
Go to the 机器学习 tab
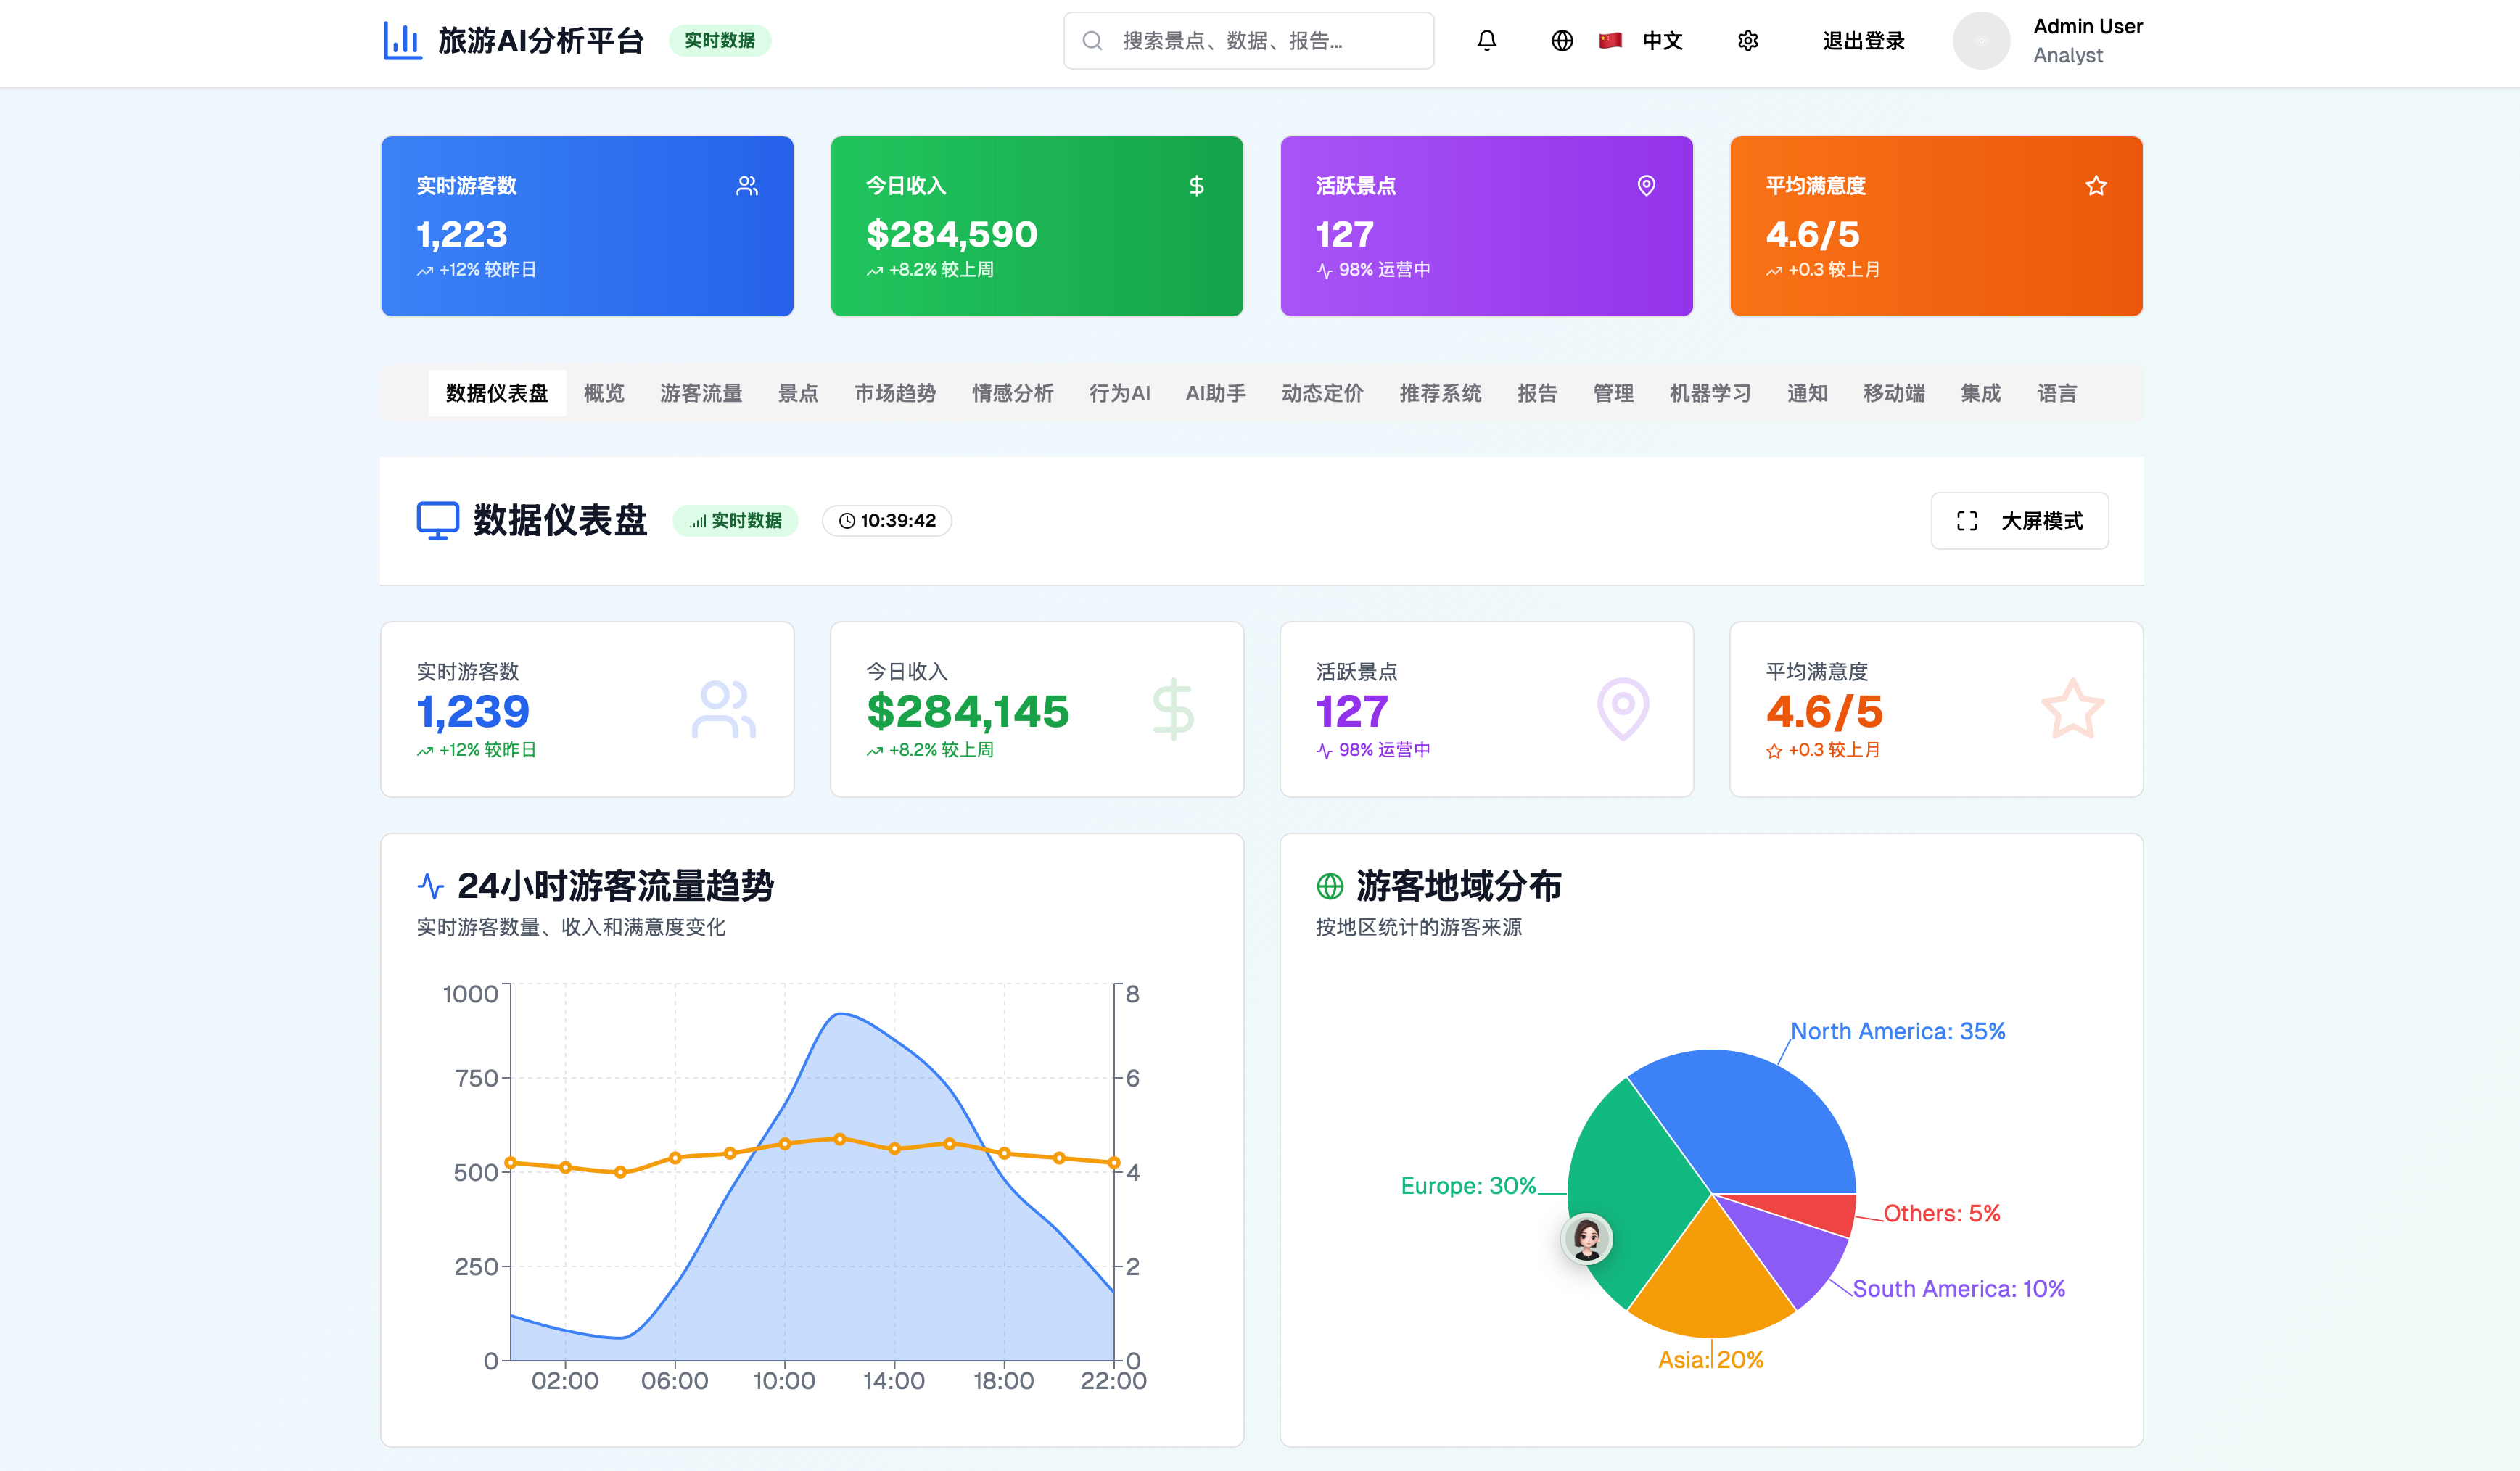pos(1709,393)
